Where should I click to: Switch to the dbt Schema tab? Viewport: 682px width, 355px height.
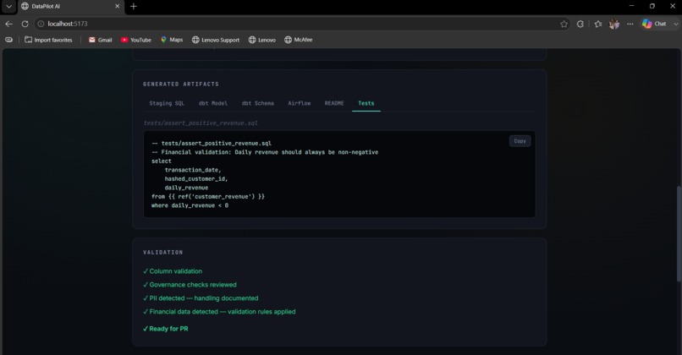258,103
